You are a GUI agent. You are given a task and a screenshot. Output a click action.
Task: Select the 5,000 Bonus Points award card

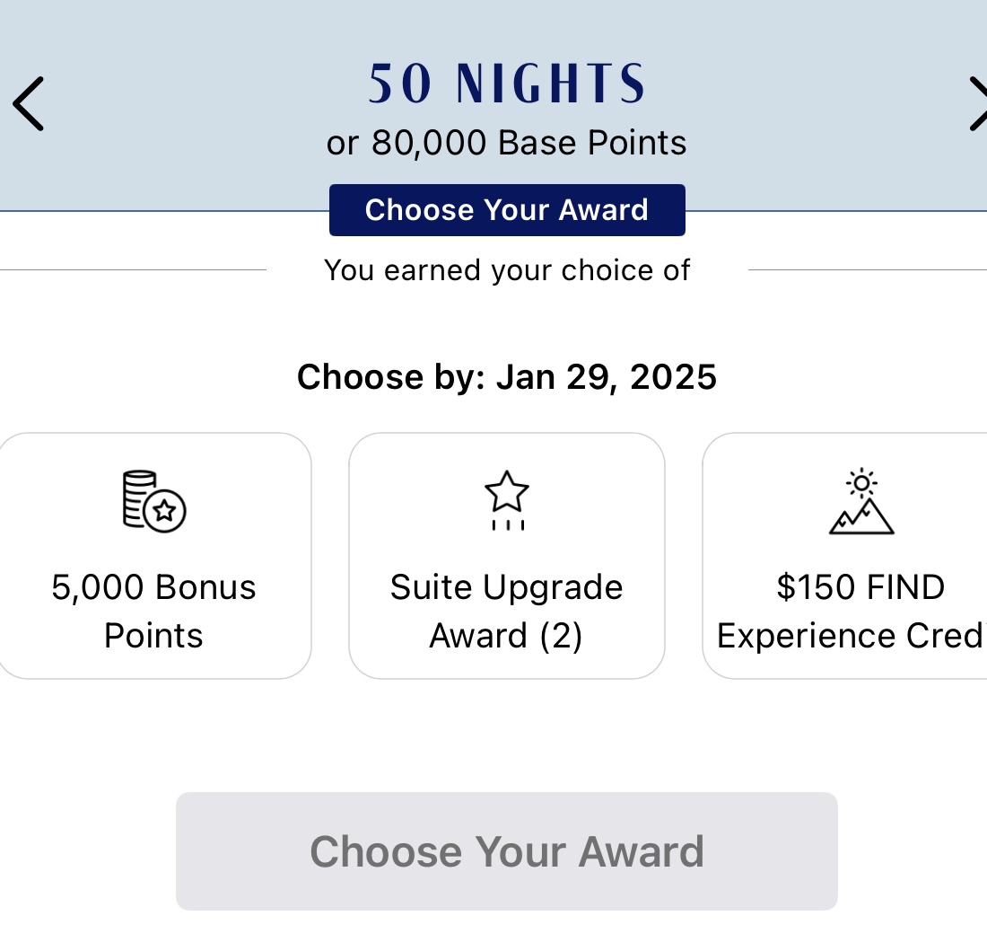(x=153, y=556)
